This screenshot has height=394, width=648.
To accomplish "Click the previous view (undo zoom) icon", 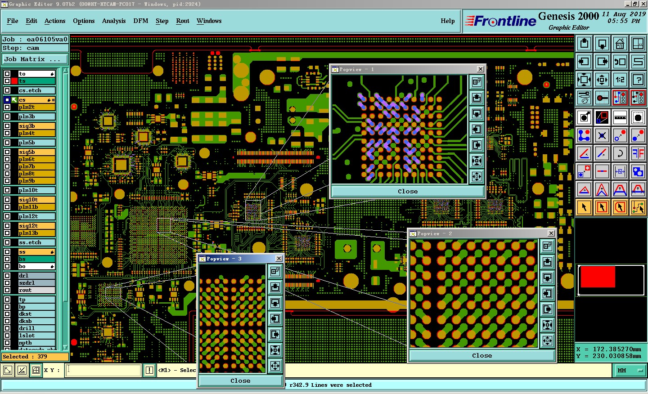I will tap(620, 62).
